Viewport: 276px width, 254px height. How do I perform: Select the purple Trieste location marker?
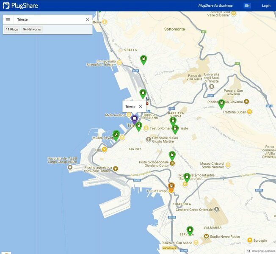pos(134,119)
